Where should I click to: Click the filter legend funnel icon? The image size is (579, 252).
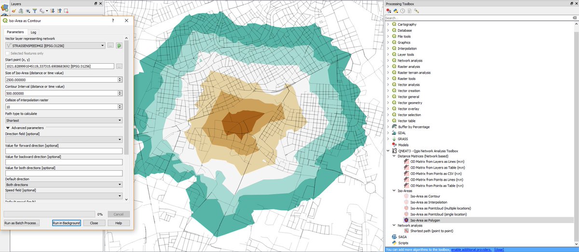[x=35, y=11]
